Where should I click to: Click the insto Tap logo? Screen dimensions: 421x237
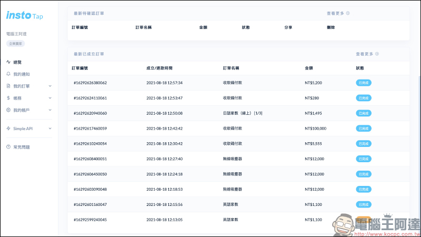(25, 16)
